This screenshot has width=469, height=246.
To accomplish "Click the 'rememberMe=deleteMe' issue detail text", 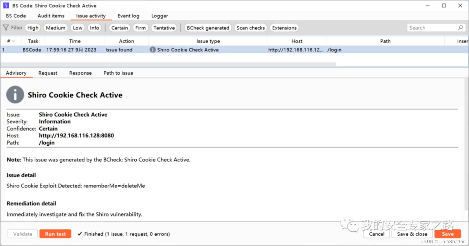I will (114, 186).
